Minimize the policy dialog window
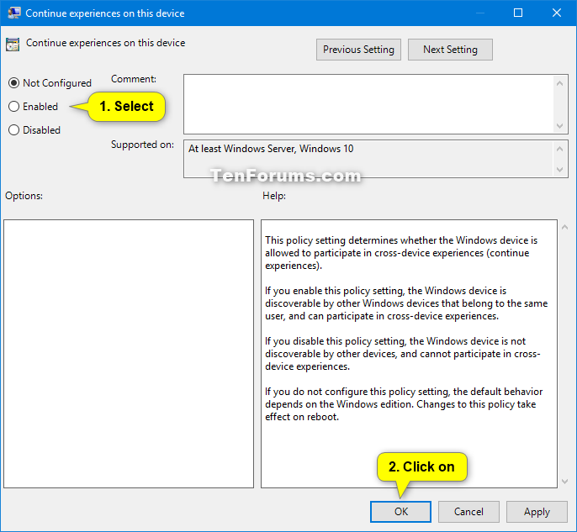 point(479,13)
